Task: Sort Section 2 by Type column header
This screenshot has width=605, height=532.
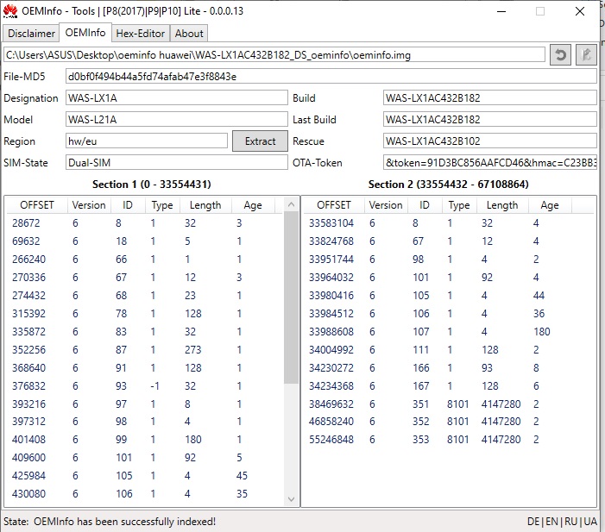Action: point(459,205)
